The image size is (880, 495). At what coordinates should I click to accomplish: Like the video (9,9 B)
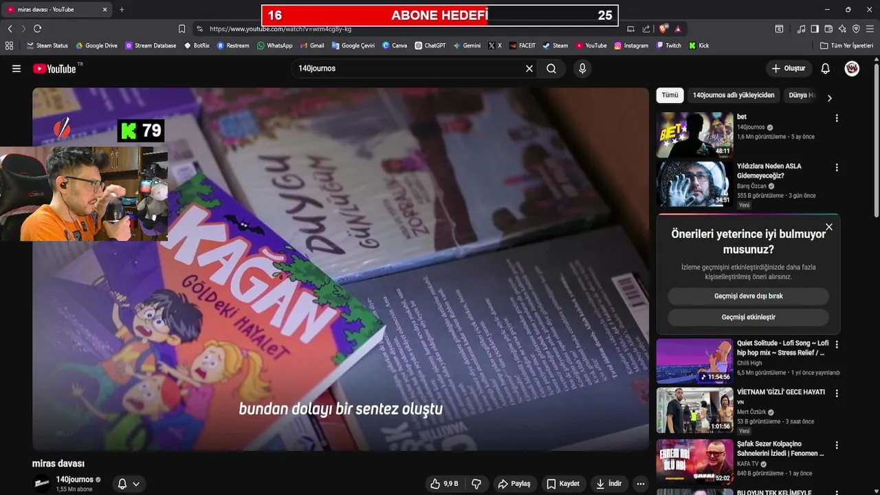443,484
